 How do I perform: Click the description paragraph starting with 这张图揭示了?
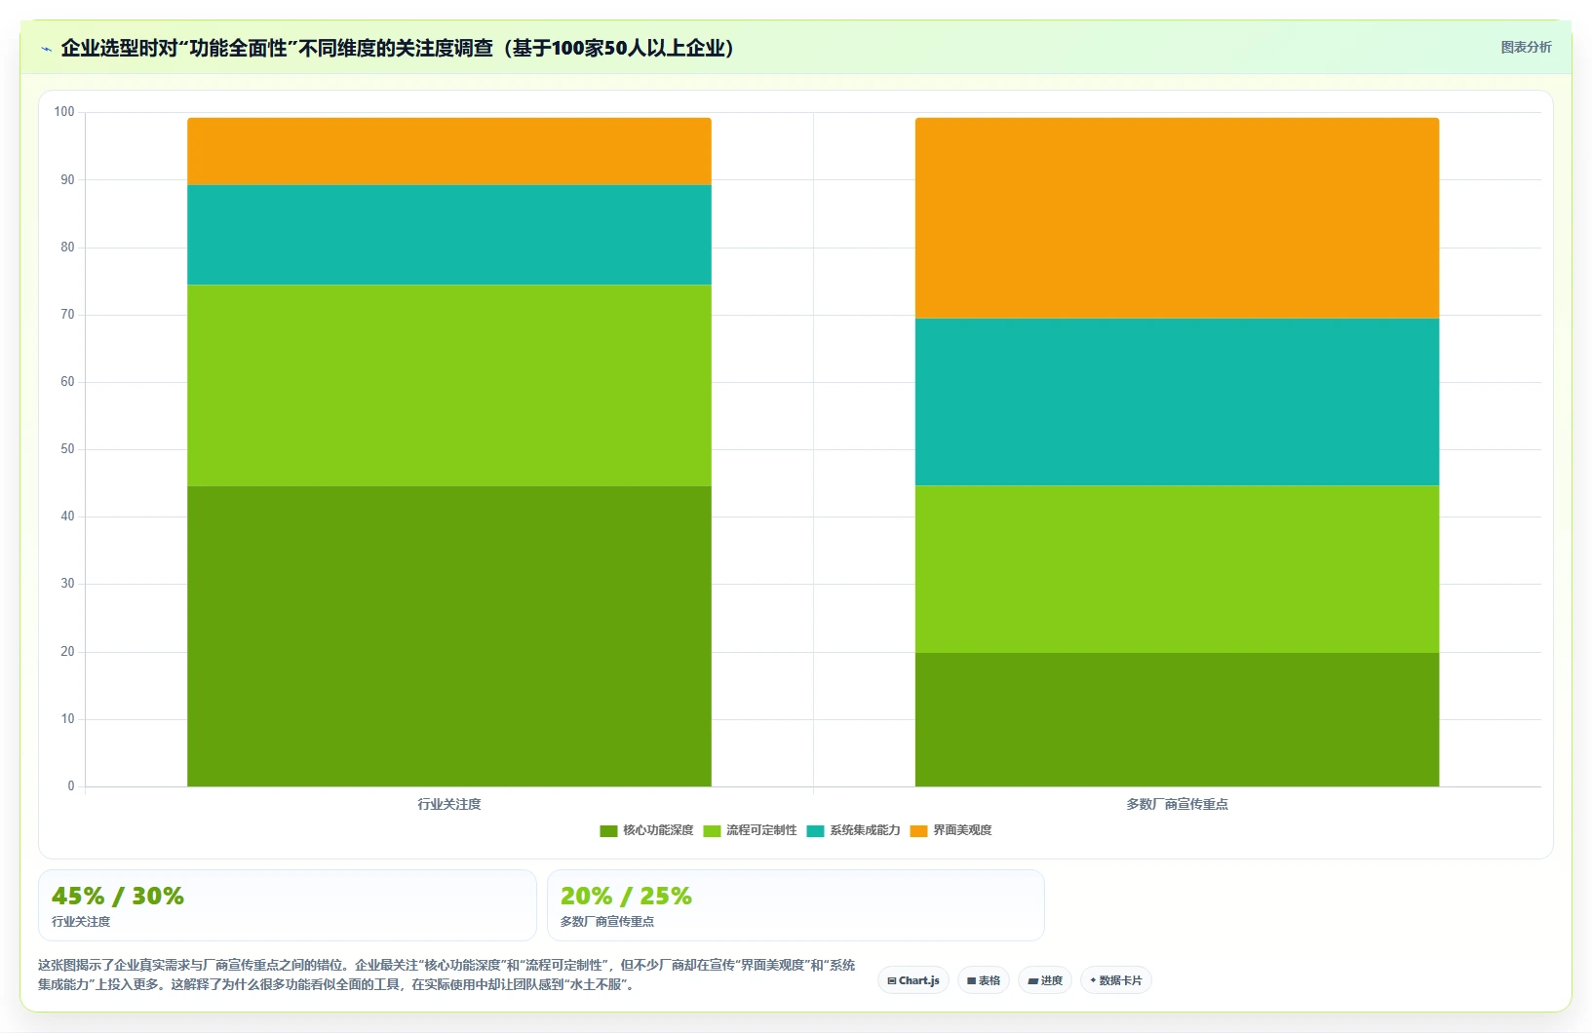tap(447, 975)
